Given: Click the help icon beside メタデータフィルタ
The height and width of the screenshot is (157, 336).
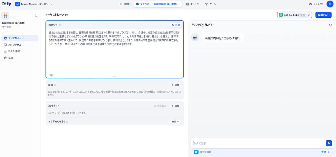Looking at the screenshot, I should point(67,122).
